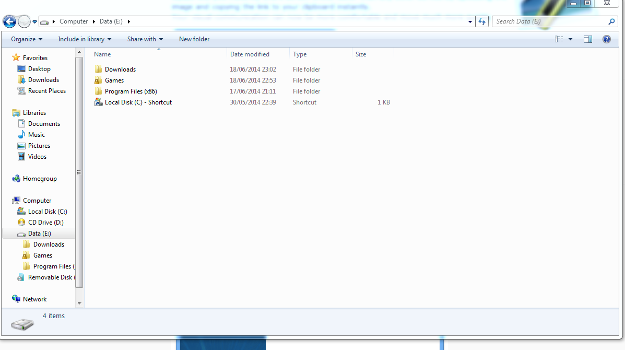Open Music library icon
Screen dimensions: 625x350
pos(21,135)
